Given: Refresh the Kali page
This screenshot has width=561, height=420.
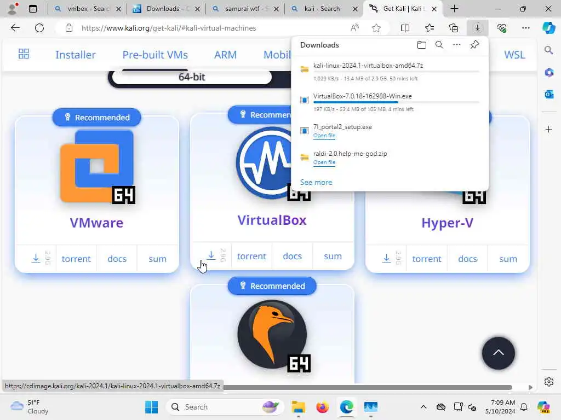Looking at the screenshot, I should [x=39, y=28].
